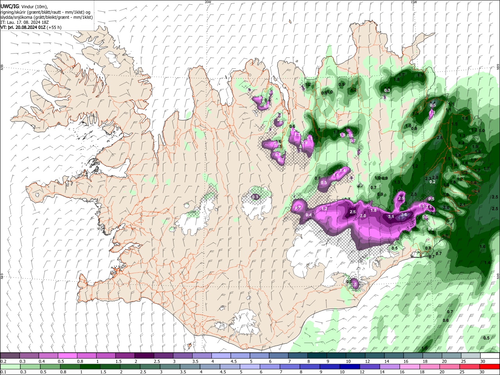Click the deep navy swatch at 10 in bottom legend

349,366
